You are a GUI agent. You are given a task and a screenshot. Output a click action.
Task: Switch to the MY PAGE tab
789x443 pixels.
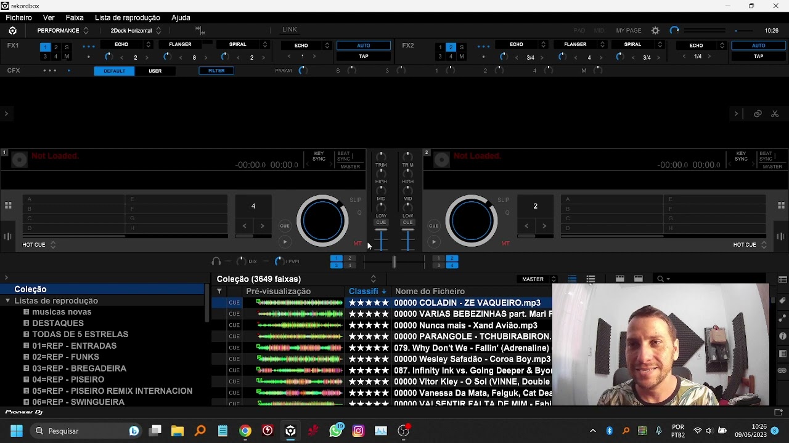point(629,31)
